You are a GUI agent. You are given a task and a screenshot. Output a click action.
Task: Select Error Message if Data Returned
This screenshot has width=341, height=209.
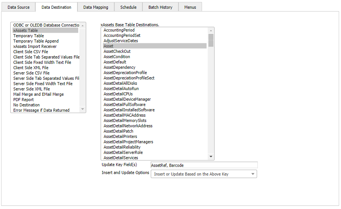46,110
